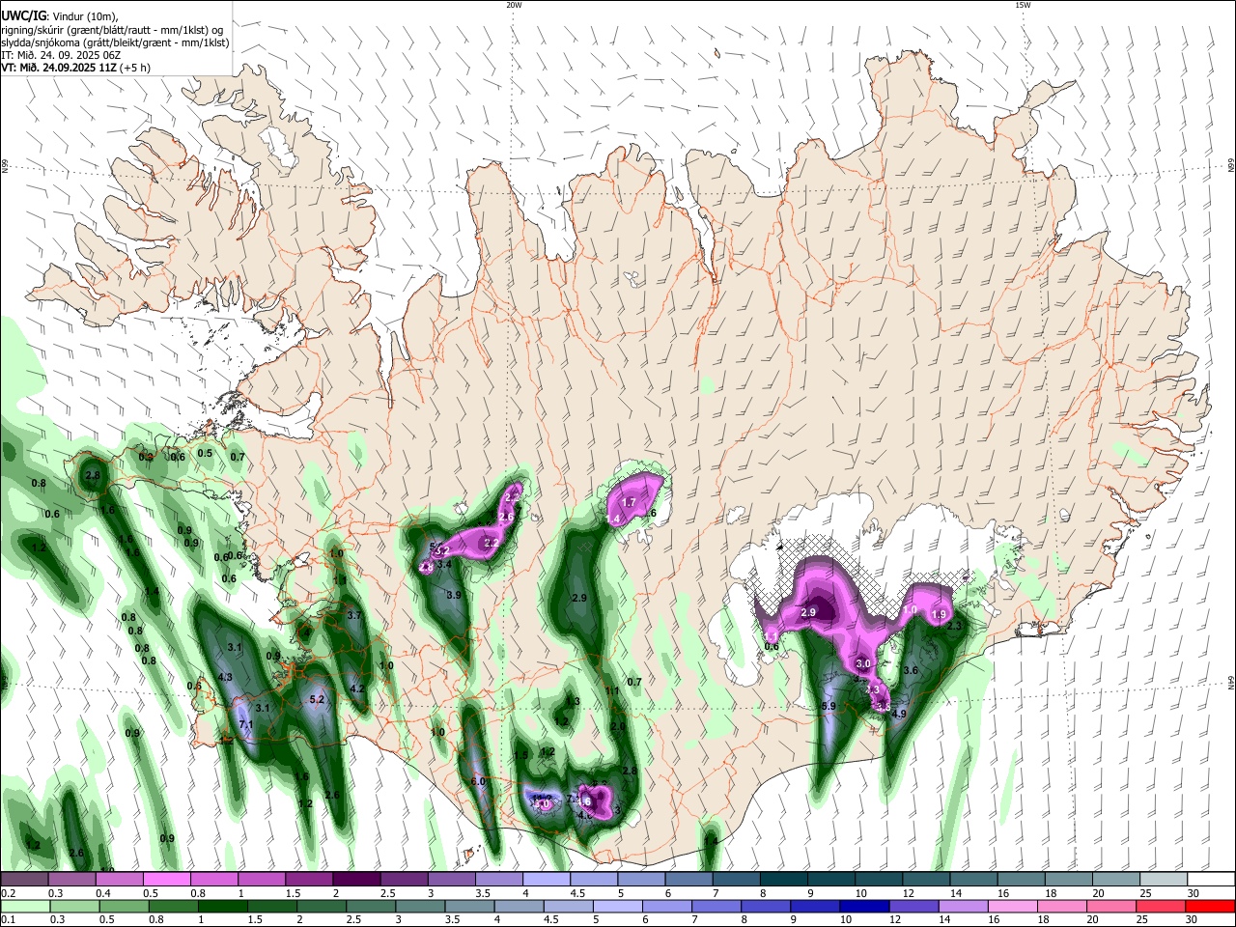Click the lavender 14–16 rain legend swatch
Image resolution: width=1236 pixels, height=927 pixels.
coord(965,906)
